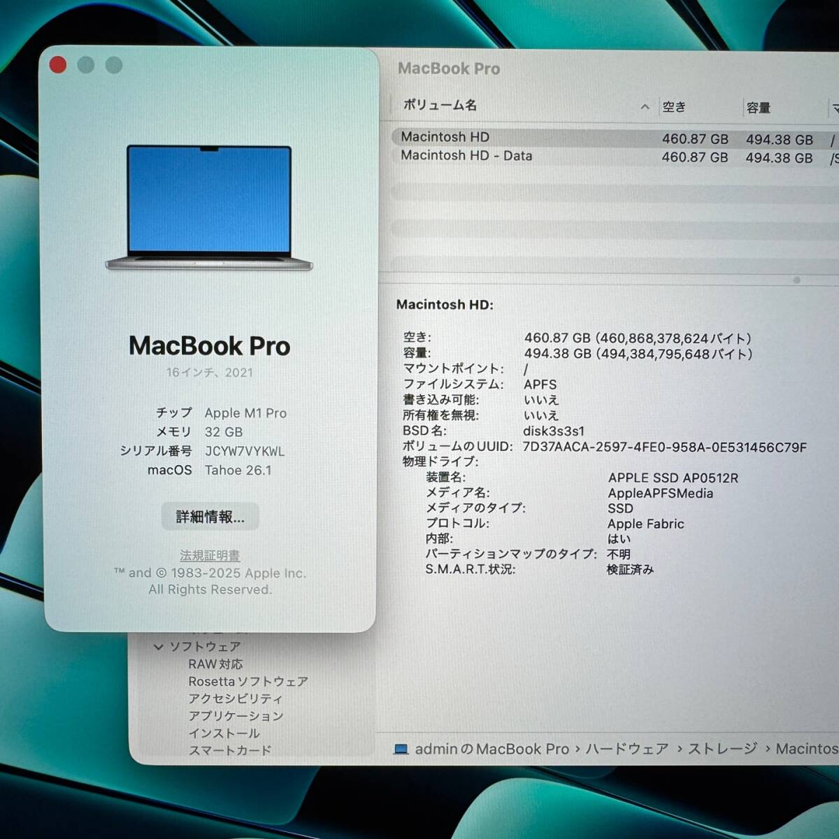Click ストレージ in the path bar
Screen dimensions: 839x839
[722, 749]
